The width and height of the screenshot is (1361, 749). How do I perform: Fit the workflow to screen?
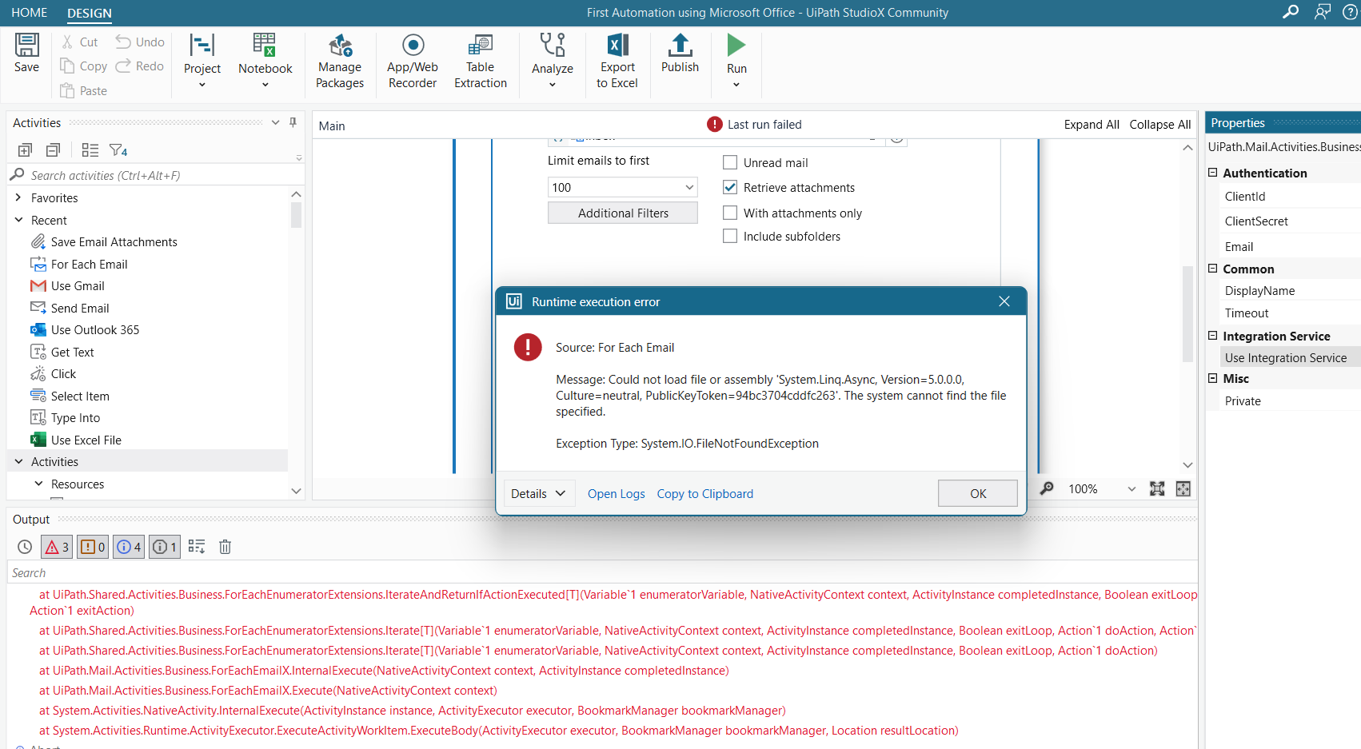tap(1157, 488)
